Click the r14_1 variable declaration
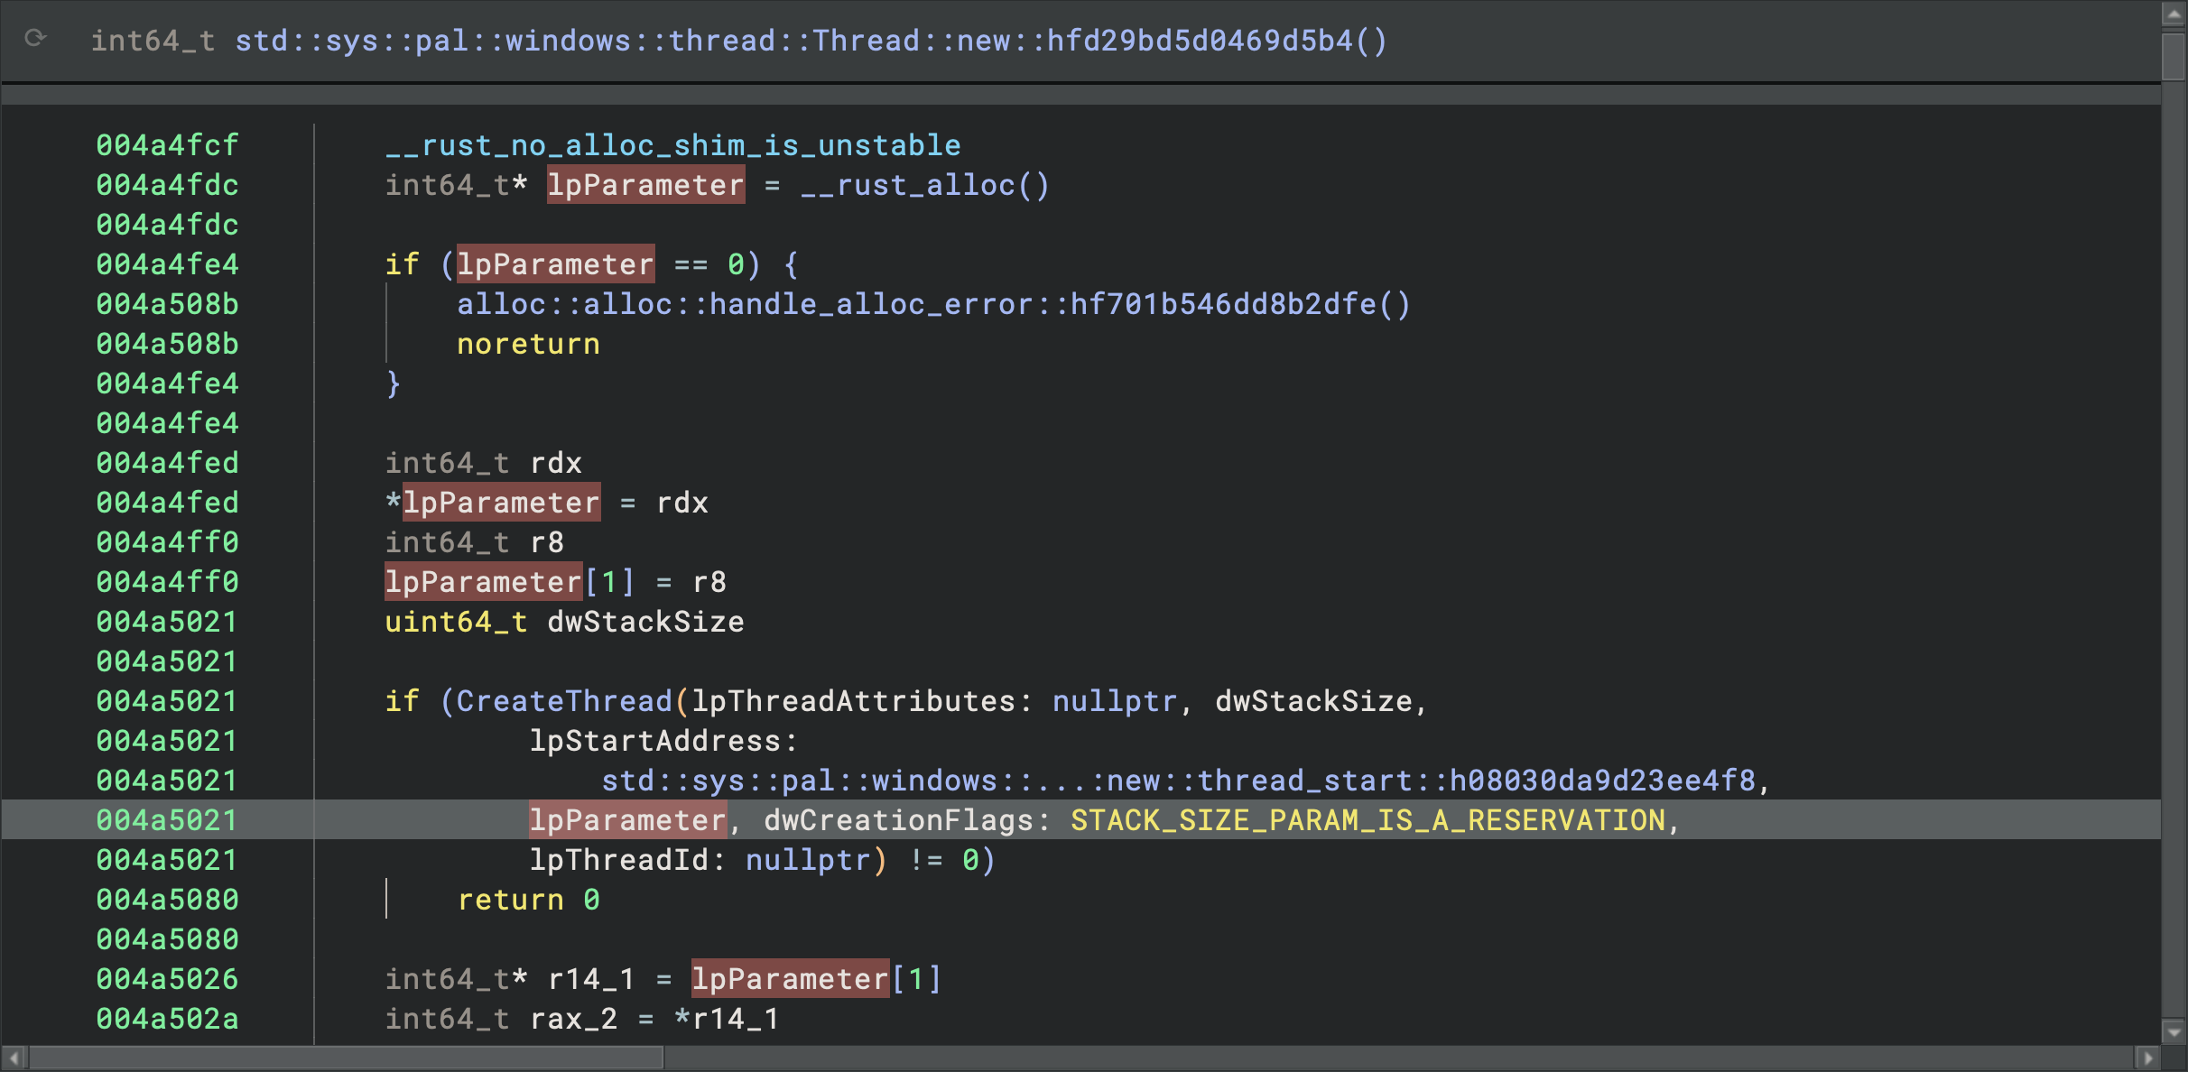 pyautogui.click(x=591, y=979)
